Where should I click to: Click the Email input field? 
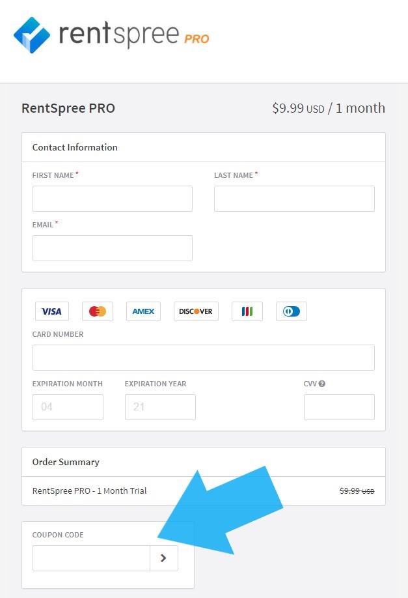pos(112,248)
